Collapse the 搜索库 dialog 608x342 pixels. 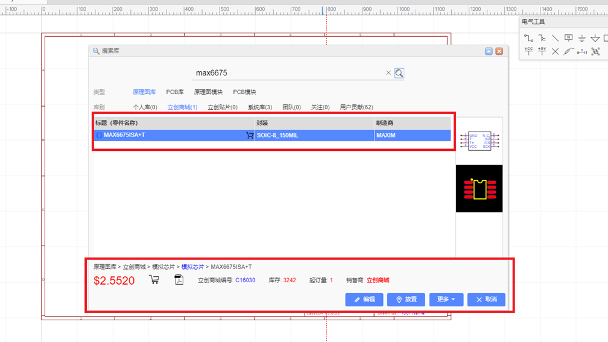(489, 51)
